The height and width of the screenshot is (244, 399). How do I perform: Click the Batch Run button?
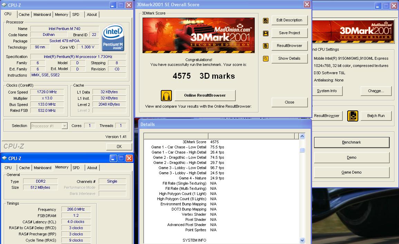pyautogui.click(x=376, y=116)
